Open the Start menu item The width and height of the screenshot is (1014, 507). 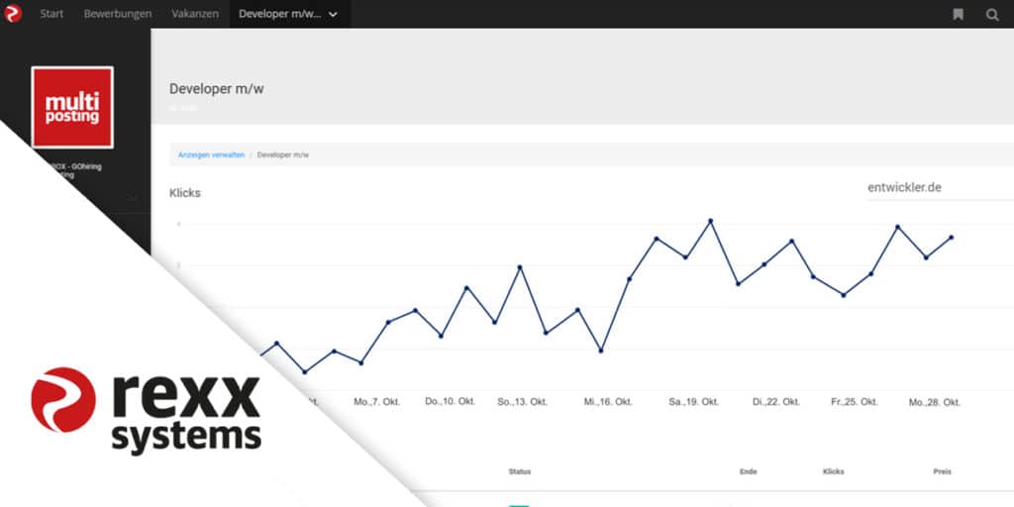(51, 14)
